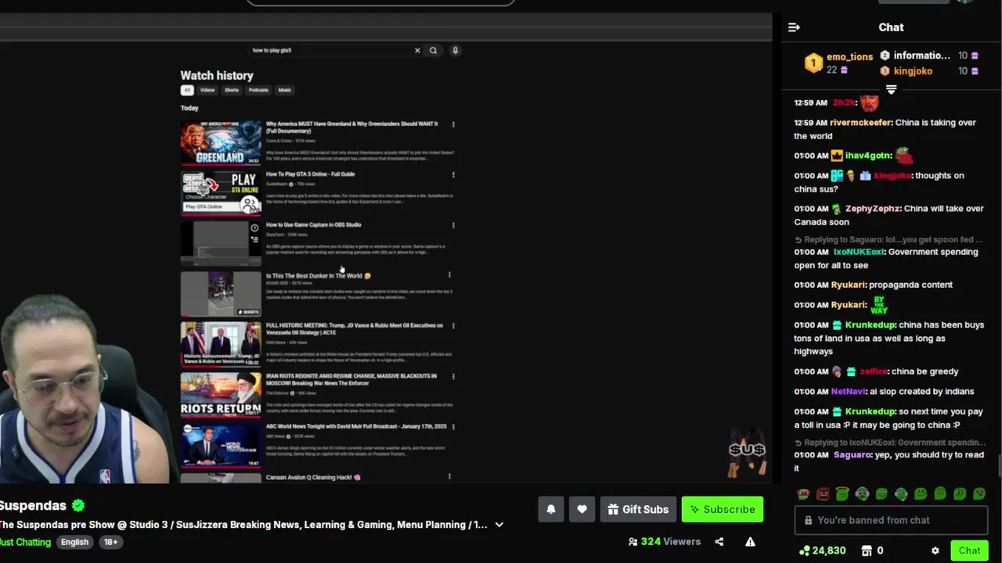This screenshot has height=563, width=1002.
Task: Click NetNavi username in chat
Action: pyautogui.click(x=849, y=391)
